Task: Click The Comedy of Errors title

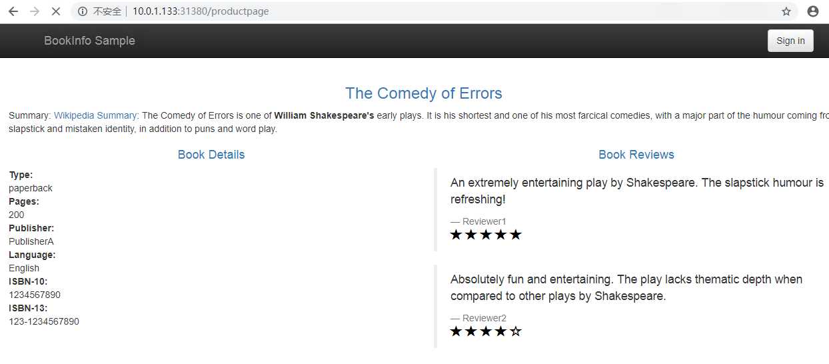Action: pyautogui.click(x=423, y=93)
